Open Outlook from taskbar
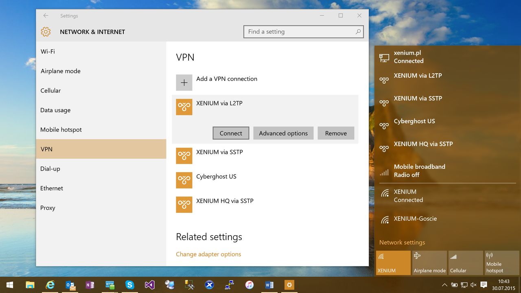The height and width of the screenshot is (293, 521). click(70, 285)
